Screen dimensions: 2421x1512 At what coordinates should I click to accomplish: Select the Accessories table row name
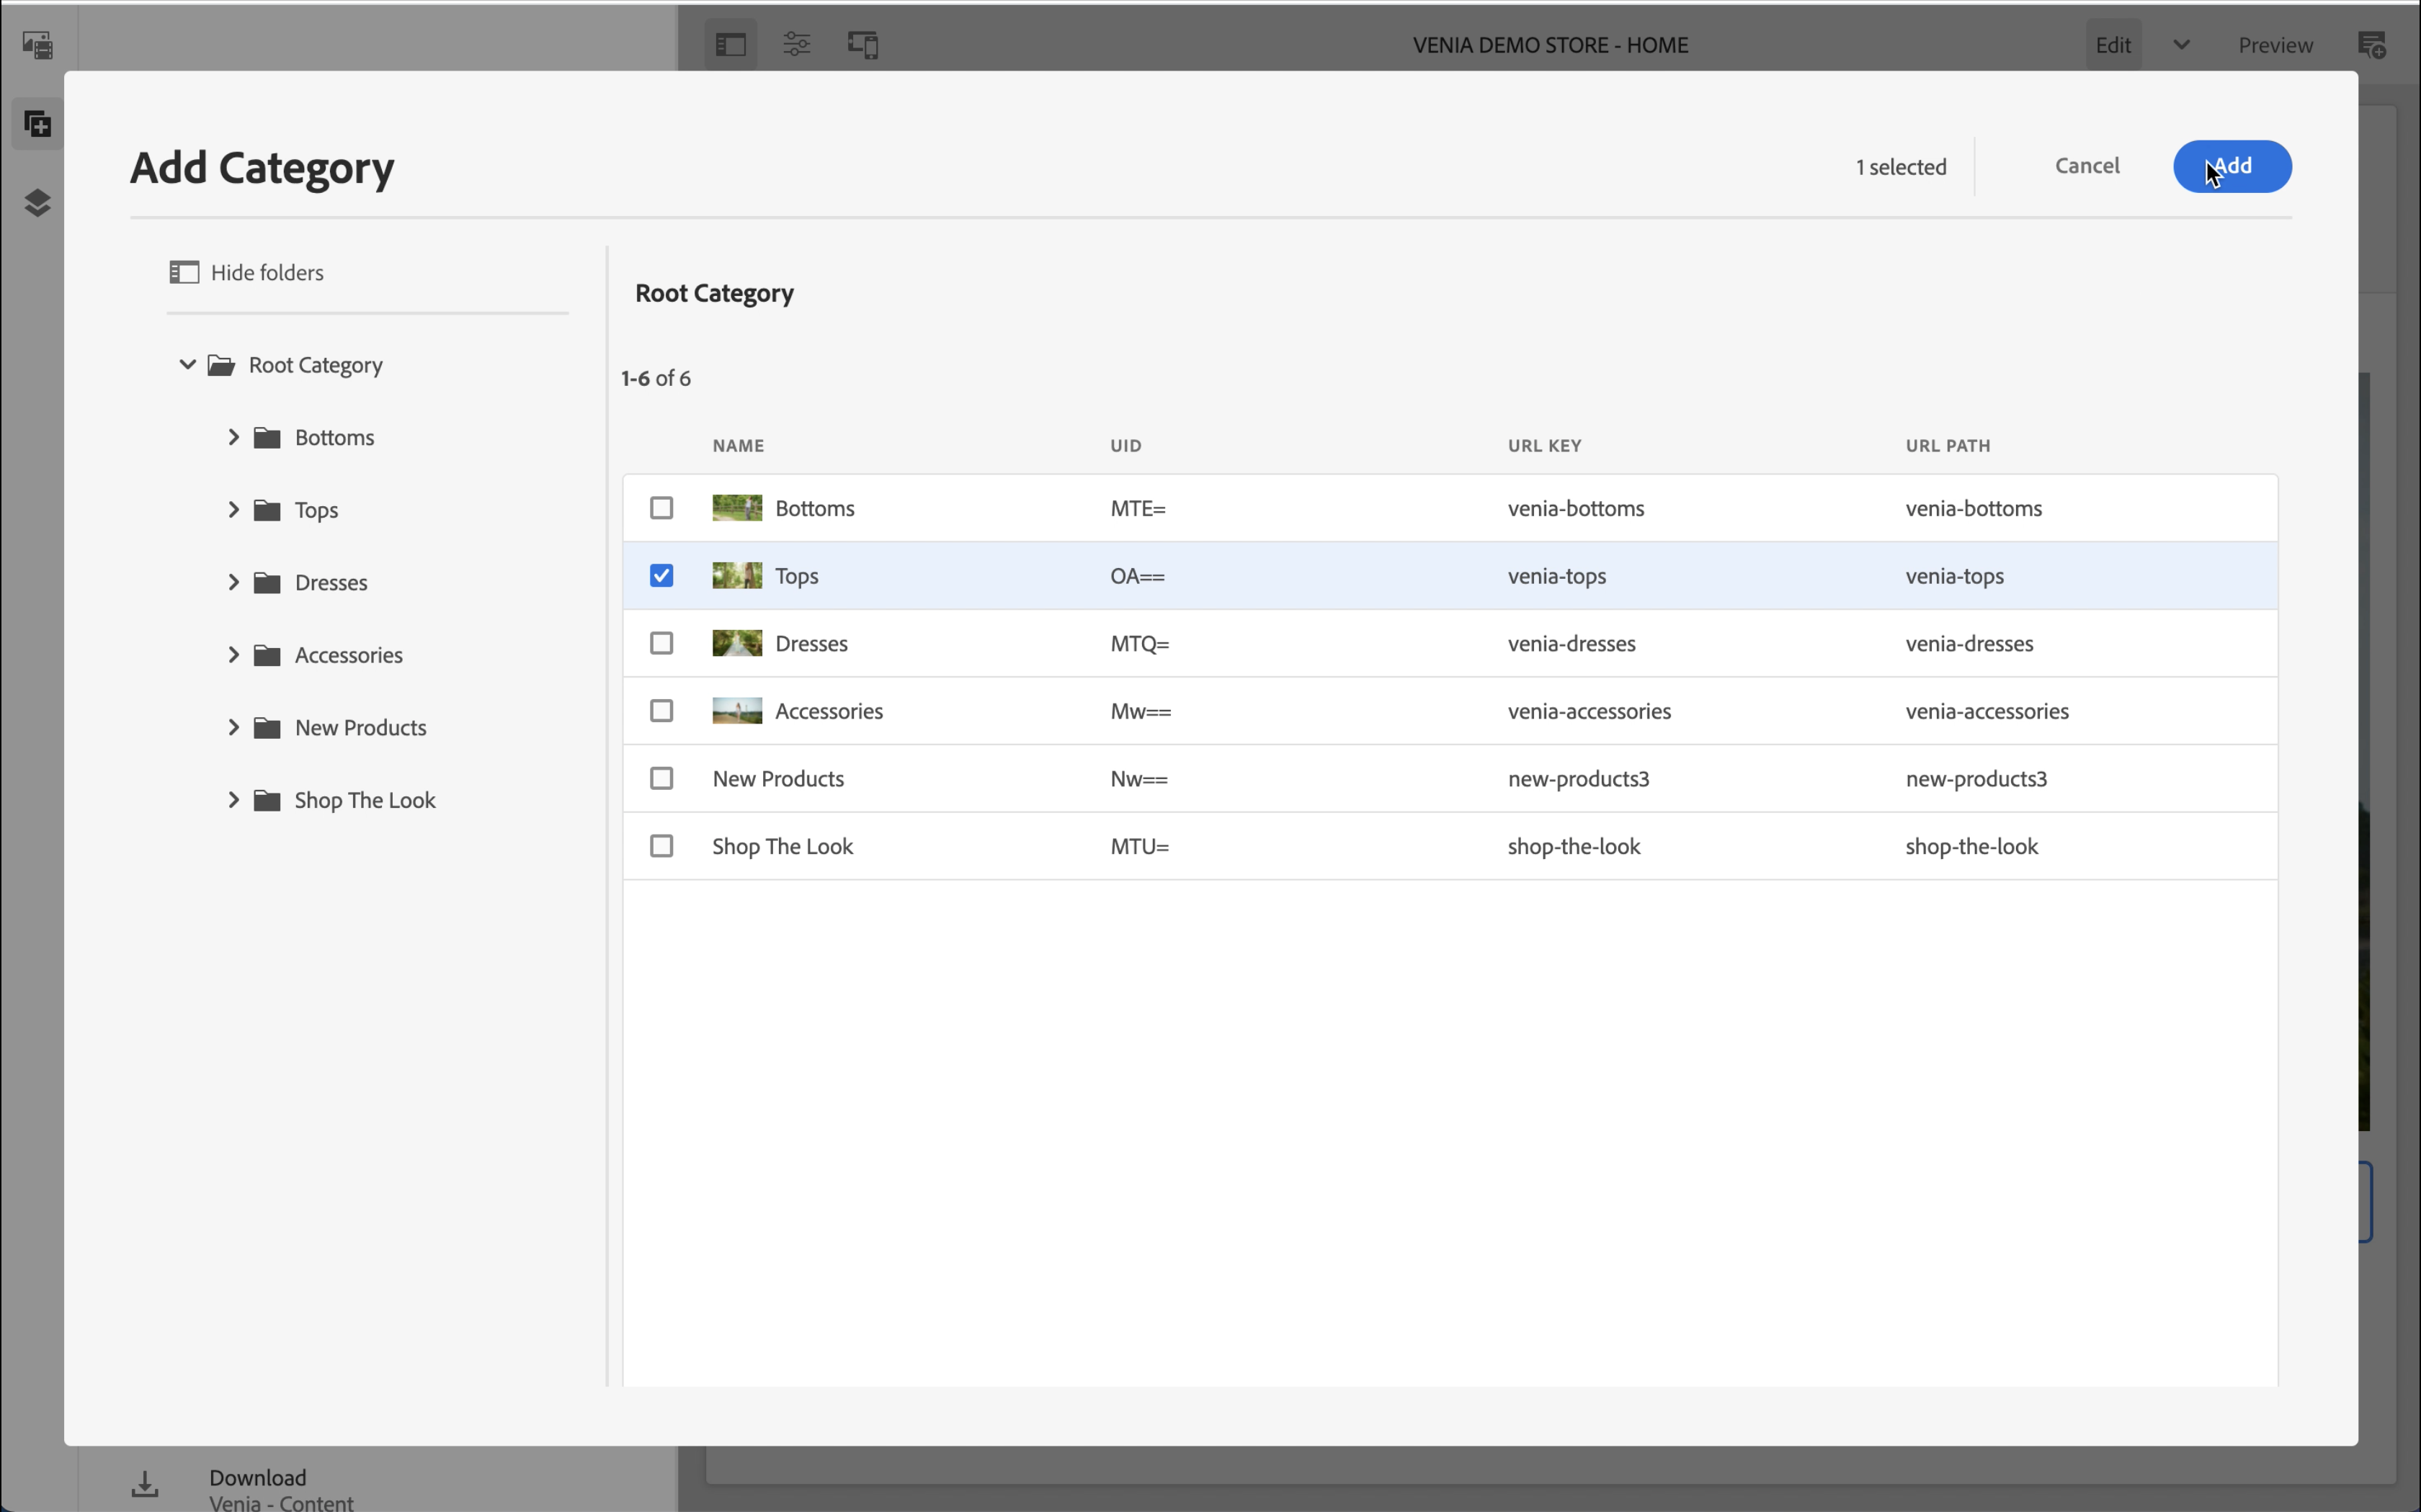[x=829, y=711]
